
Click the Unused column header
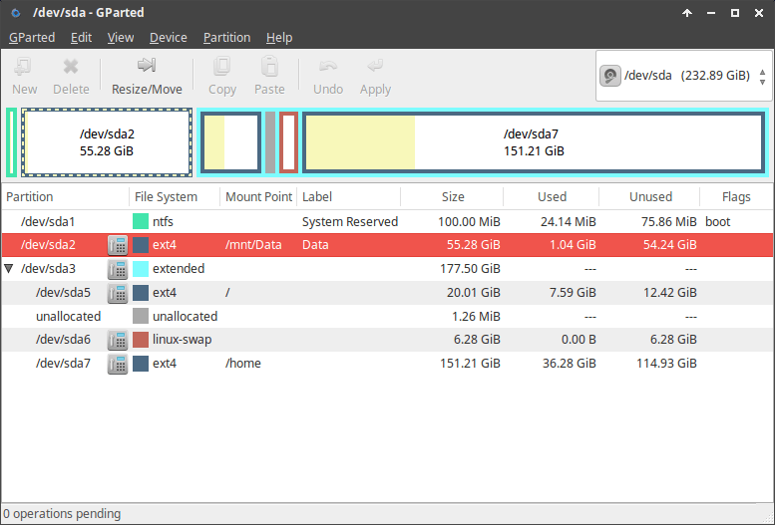pyautogui.click(x=649, y=196)
